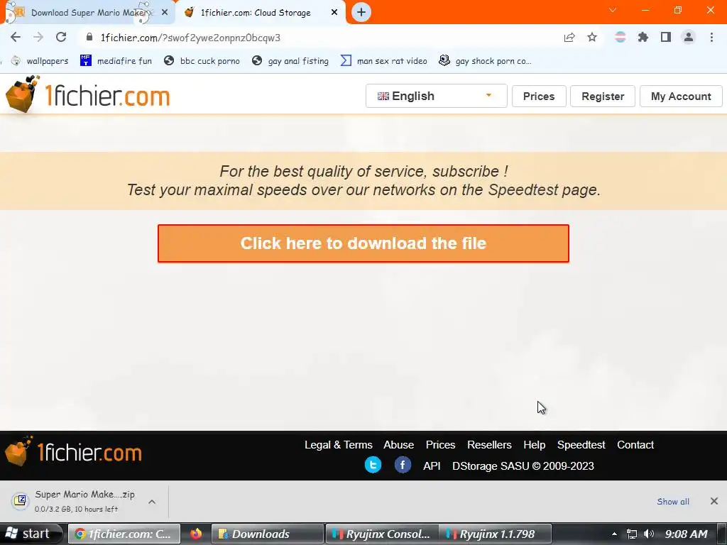
Task: Switch to Download Super Mario Maker tab
Action: pyautogui.click(x=88, y=13)
